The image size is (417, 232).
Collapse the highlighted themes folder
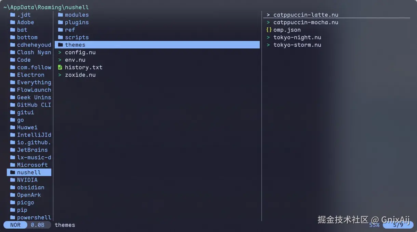[x=75, y=45]
